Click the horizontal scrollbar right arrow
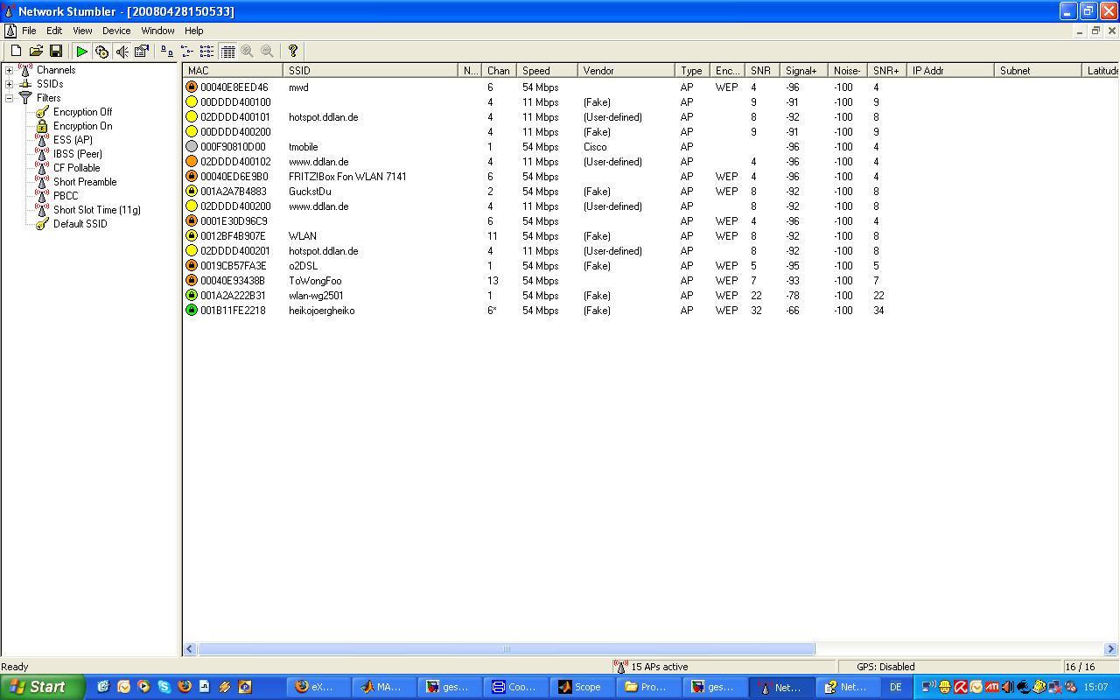Image resolution: width=1120 pixels, height=700 pixels. (x=1111, y=649)
